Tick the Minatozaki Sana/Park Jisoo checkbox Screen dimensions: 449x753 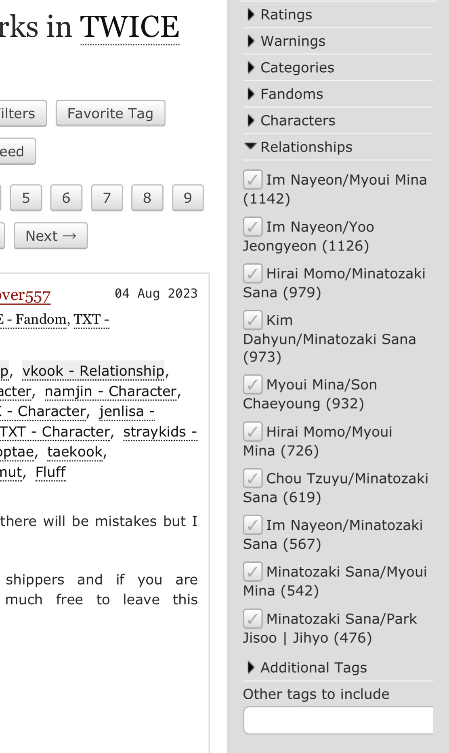click(x=253, y=619)
